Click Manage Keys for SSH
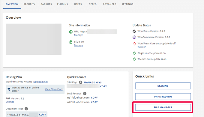Image resolution: width=204 pixels, height=117 pixels. pos(93,82)
